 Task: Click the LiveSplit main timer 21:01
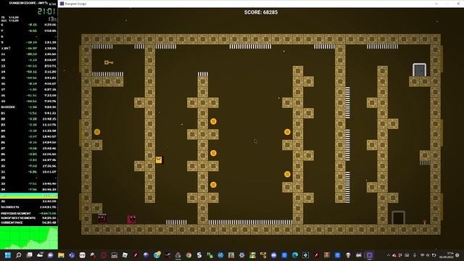click(46, 12)
